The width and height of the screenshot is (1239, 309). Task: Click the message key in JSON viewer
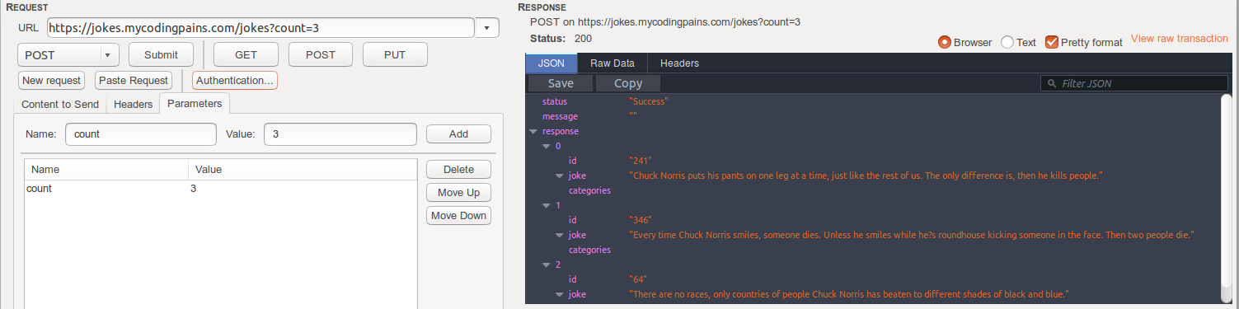(561, 116)
